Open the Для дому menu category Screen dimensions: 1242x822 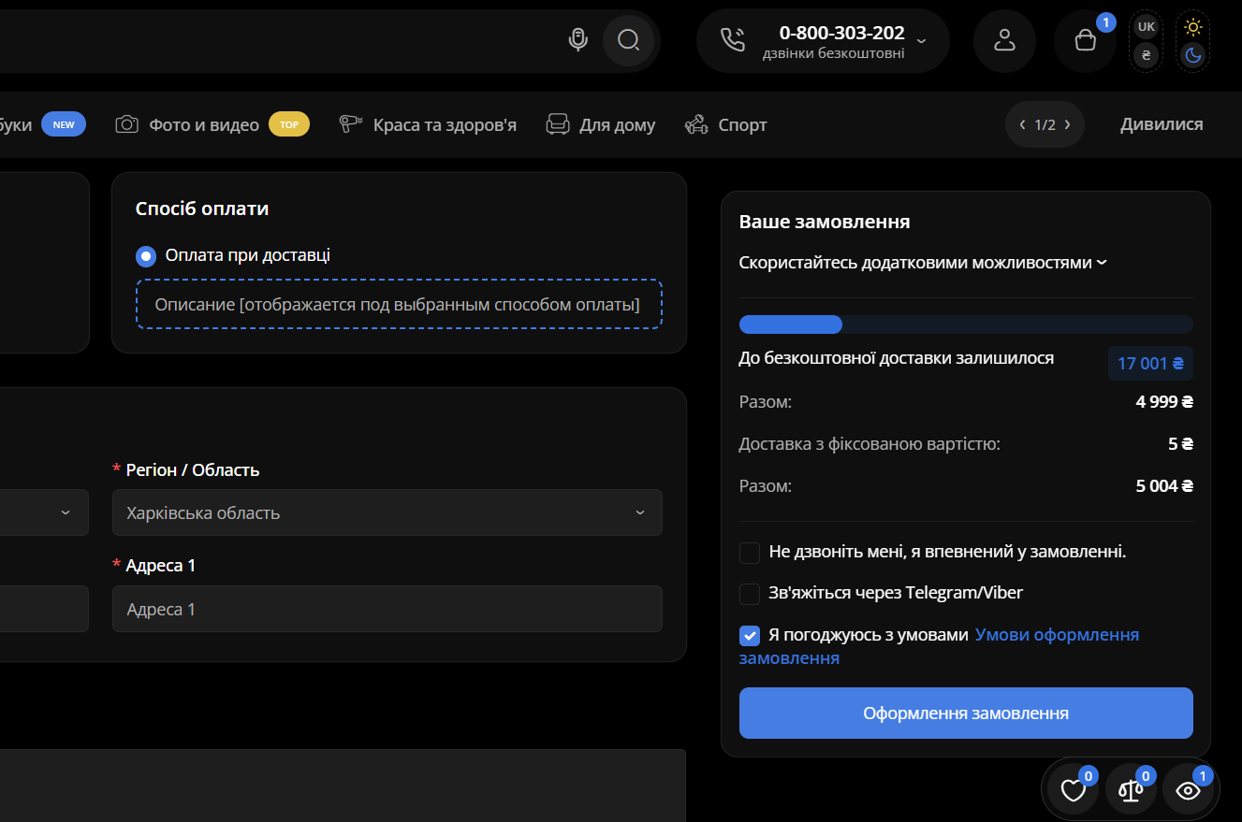coord(616,124)
